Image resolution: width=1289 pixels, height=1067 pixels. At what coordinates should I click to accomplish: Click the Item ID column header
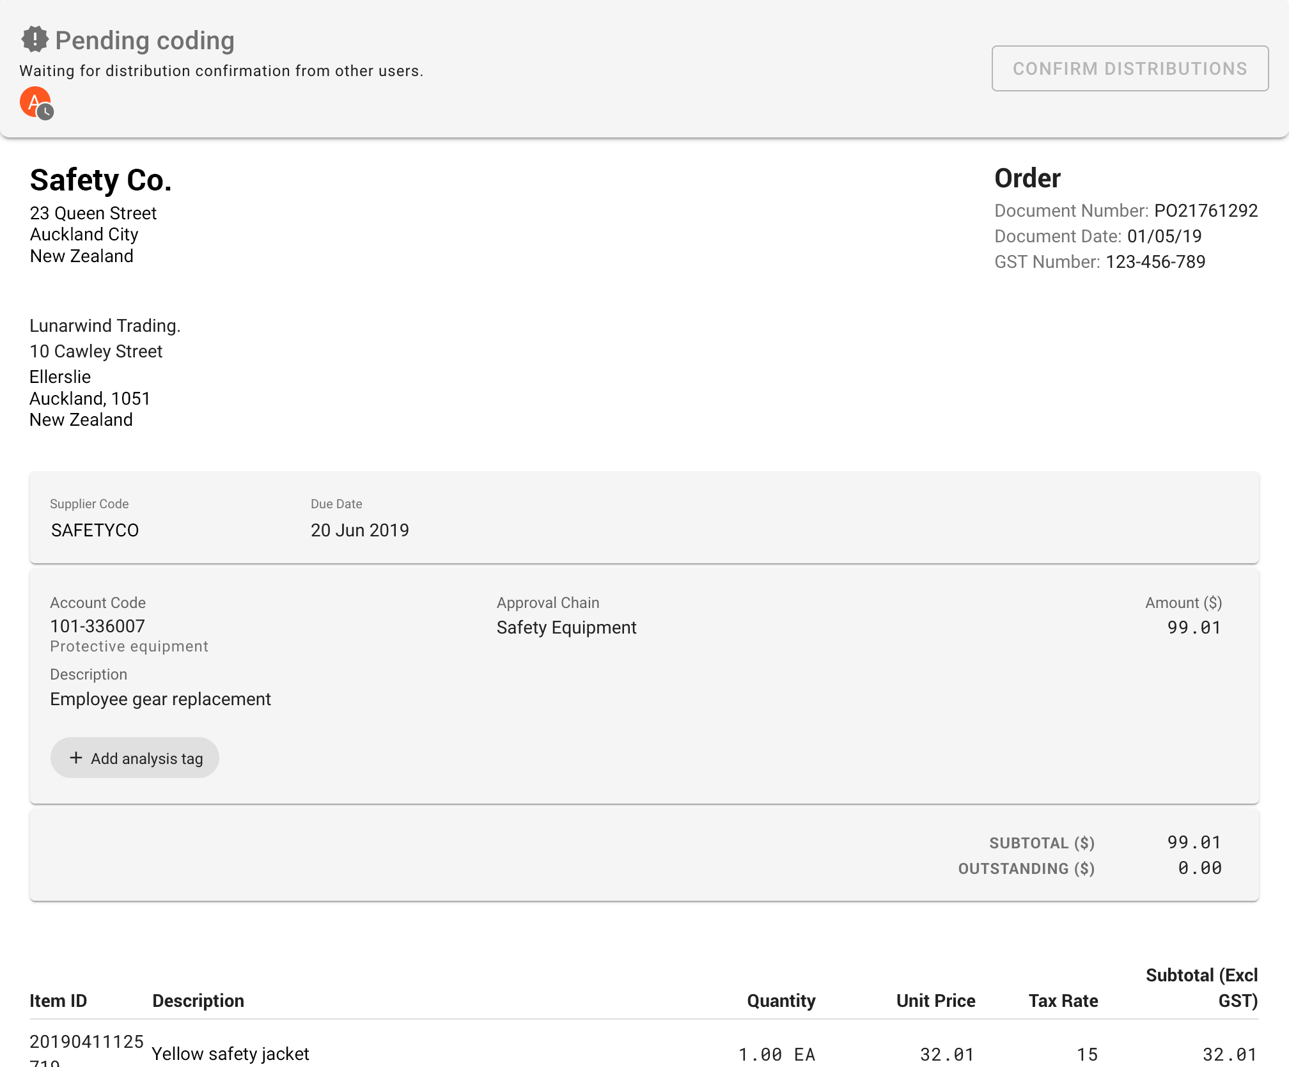click(x=58, y=1001)
